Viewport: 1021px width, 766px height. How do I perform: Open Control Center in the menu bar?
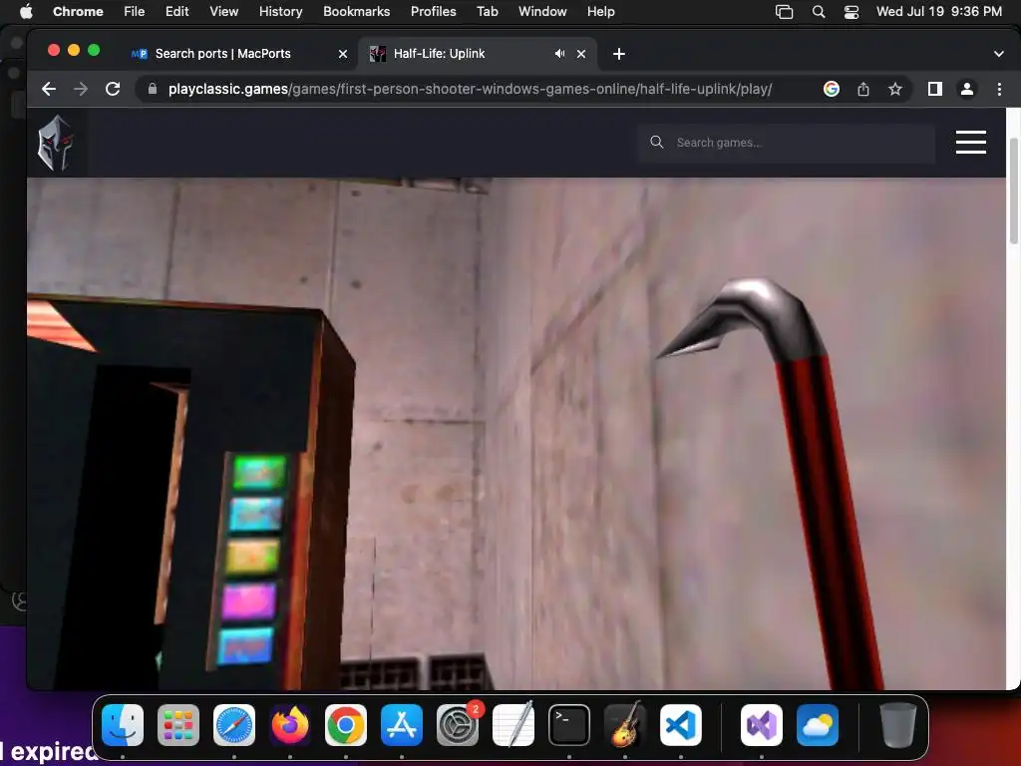pos(851,12)
